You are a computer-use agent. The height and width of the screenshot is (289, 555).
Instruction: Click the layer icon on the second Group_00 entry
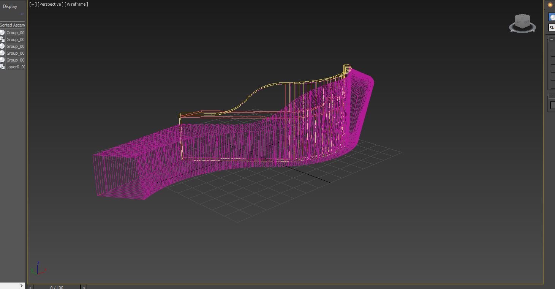(3, 39)
